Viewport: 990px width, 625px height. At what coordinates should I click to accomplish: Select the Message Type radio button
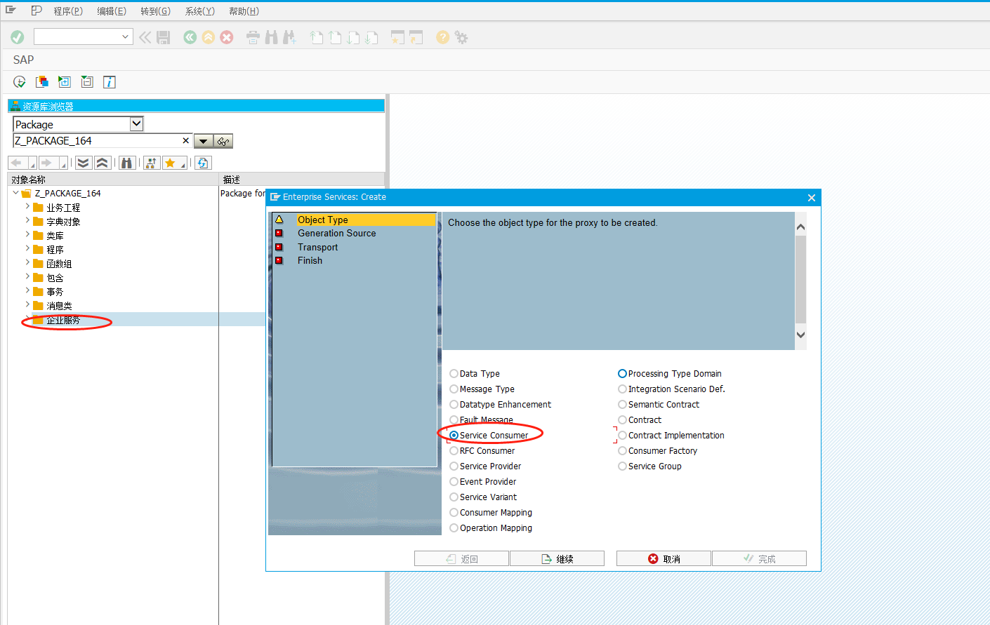(x=454, y=389)
